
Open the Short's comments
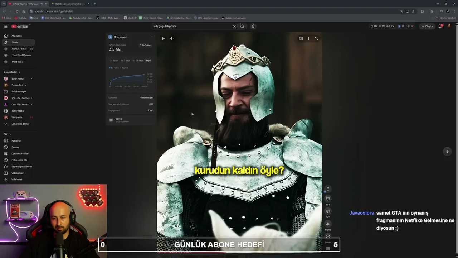(x=328, y=211)
